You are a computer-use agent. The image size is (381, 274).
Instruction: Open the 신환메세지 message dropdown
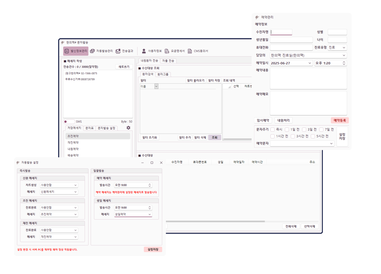59,192
